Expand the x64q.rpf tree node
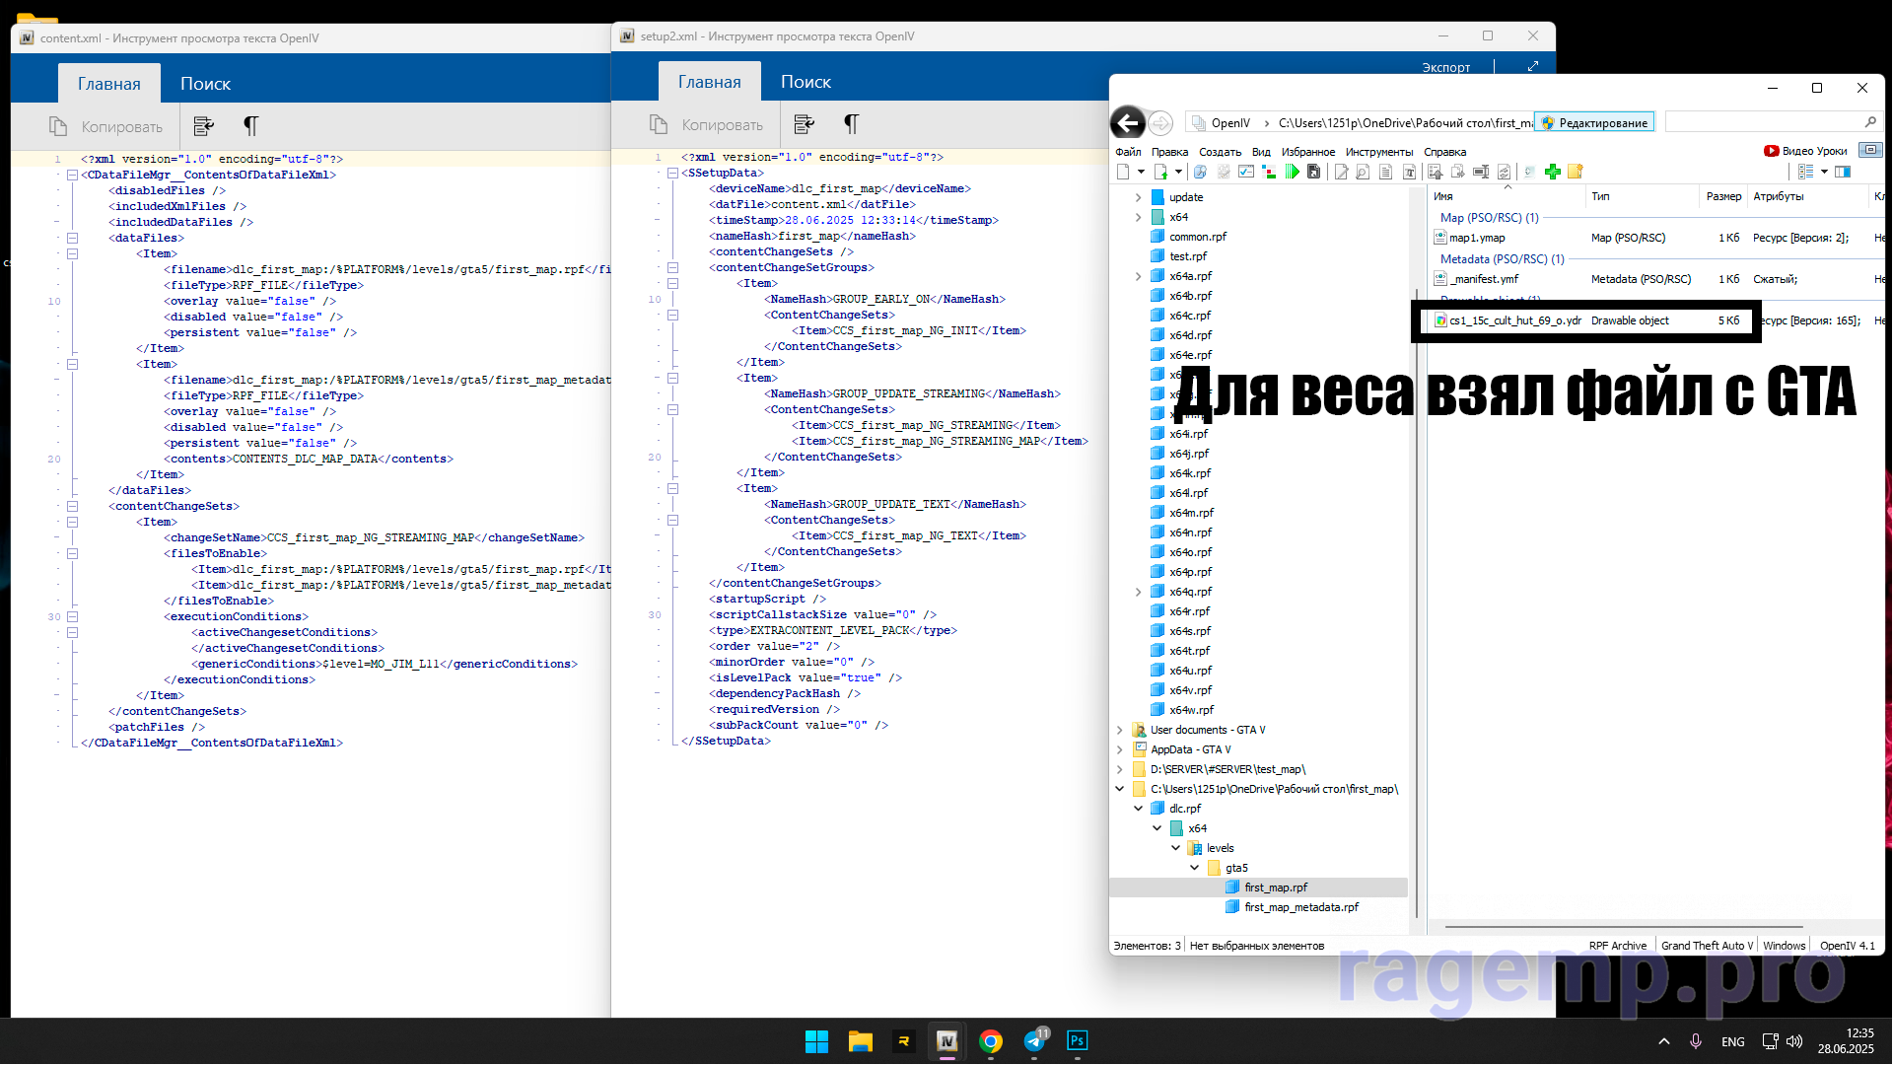 coord(1138,592)
